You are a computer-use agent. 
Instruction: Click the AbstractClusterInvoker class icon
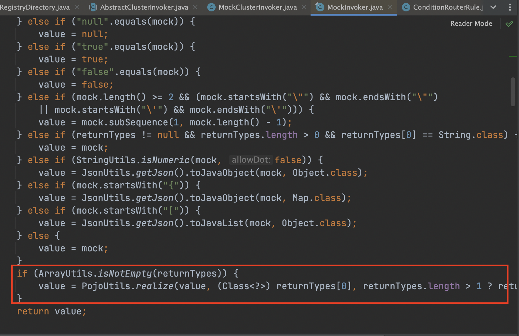[x=93, y=7]
